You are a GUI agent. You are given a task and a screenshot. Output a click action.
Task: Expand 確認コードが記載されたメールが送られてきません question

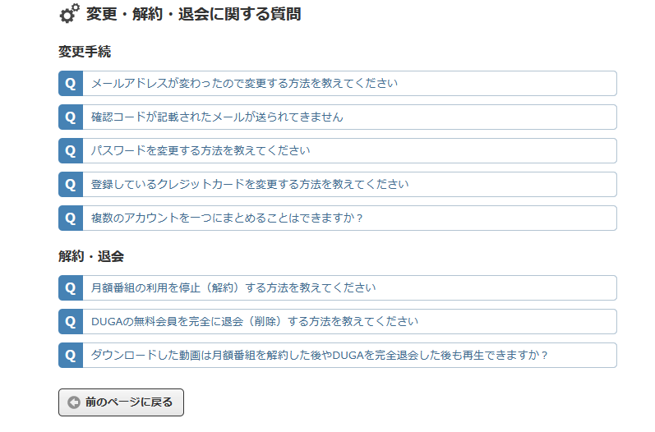[x=217, y=117]
